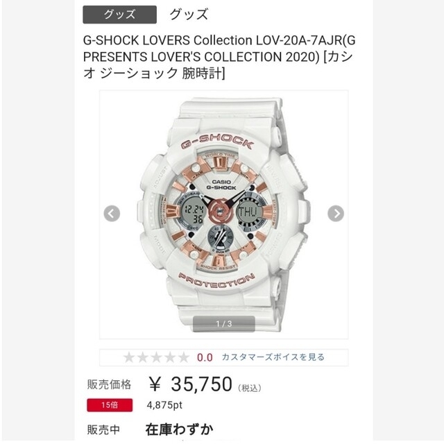Click the first rating star
This screenshot has width=444, height=444.
tap(129, 357)
